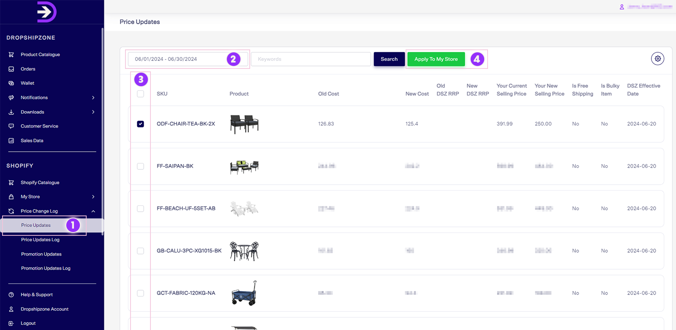Open Promotion Updates submenu item
The image size is (676, 330).
41,254
